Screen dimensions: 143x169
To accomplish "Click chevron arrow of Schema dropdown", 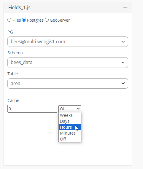I will point(123,63).
